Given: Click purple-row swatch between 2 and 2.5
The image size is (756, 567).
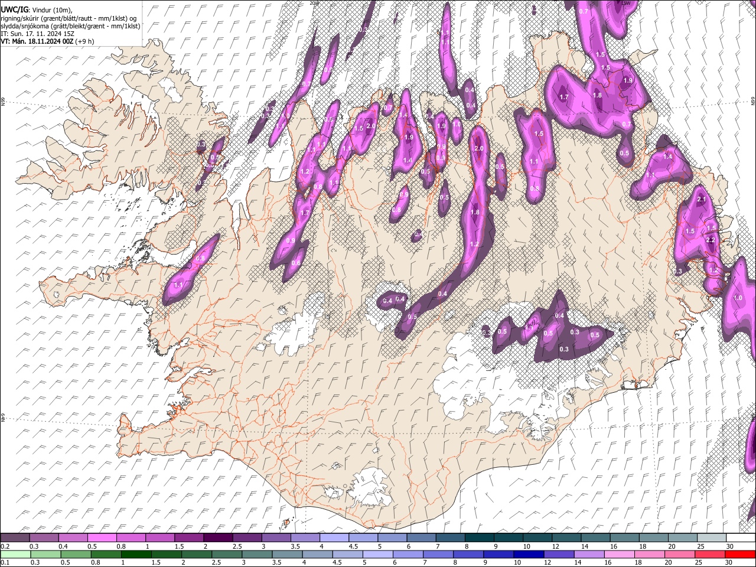Looking at the screenshot, I should (x=218, y=537).
